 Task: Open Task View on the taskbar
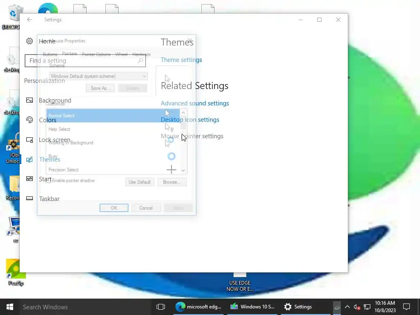[x=161, y=307]
